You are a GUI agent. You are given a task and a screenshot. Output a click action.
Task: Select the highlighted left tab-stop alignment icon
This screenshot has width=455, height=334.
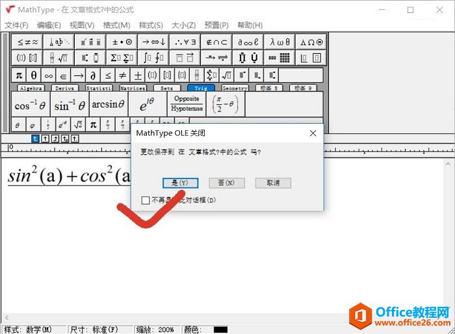[x=35, y=139]
